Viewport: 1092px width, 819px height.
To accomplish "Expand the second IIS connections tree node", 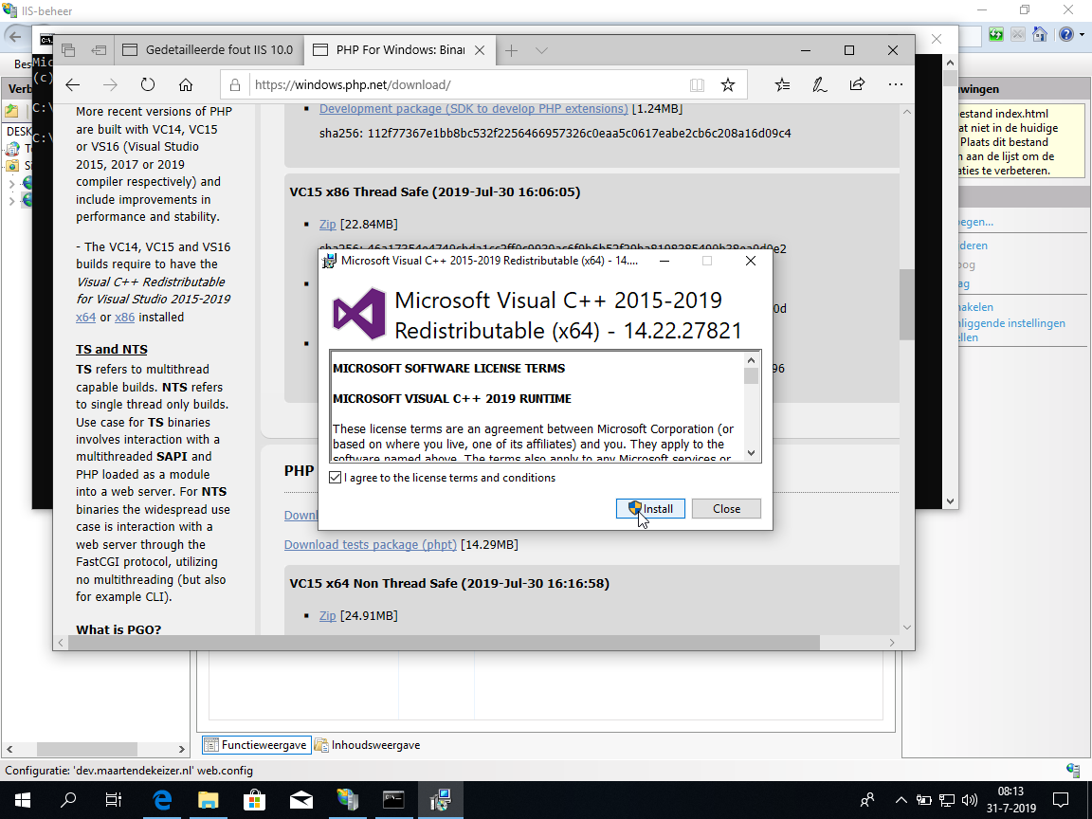I will (x=11, y=201).
